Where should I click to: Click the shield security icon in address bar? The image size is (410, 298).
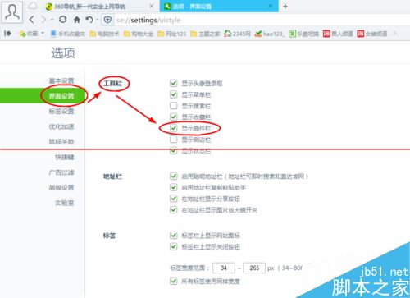107,20
